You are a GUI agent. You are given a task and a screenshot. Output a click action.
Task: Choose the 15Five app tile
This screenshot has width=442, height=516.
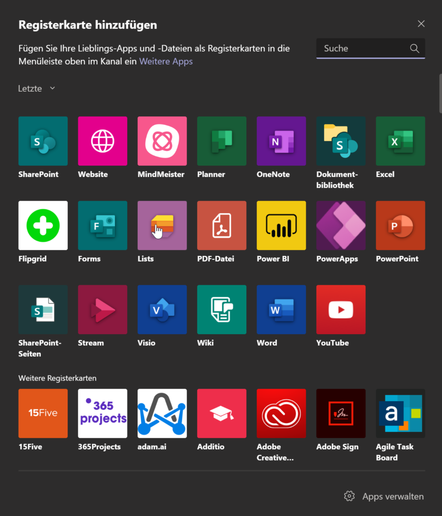[x=43, y=413]
